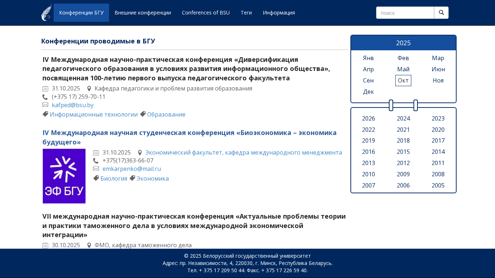
Task: Click the date 30.10.2025
Action: tap(66, 245)
